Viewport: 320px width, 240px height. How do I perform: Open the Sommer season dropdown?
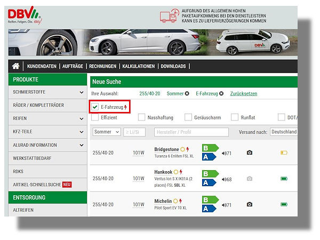(x=107, y=132)
